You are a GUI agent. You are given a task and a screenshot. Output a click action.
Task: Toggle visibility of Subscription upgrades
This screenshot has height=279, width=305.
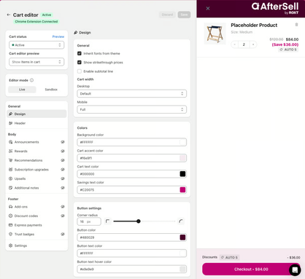pyautogui.click(x=63, y=170)
